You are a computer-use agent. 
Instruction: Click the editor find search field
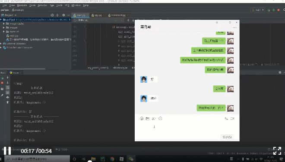coord(98,20)
